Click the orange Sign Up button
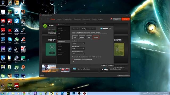The image size is (170, 95). (x=126, y=19)
